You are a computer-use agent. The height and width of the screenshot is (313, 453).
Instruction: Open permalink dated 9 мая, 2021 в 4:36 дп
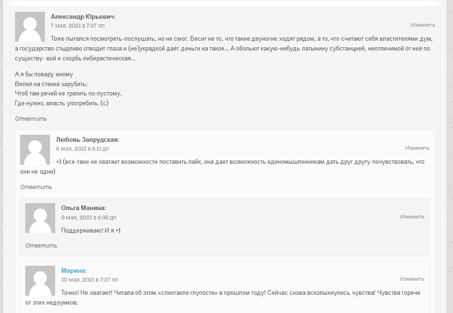click(x=89, y=218)
